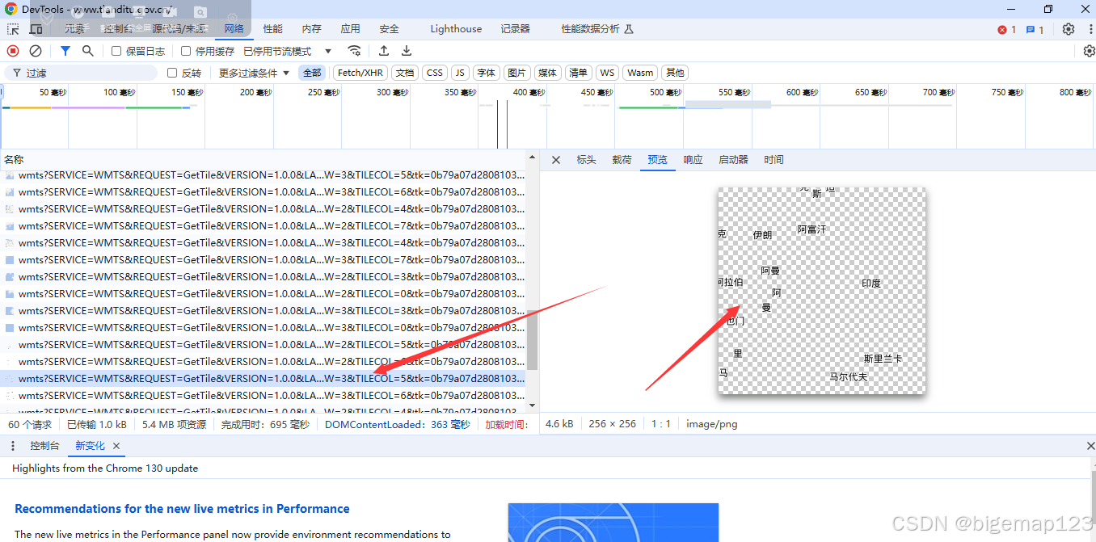1096x542 pixels.
Task: Toggle the blue filter funnel icon
Action: [x=65, y=51]
